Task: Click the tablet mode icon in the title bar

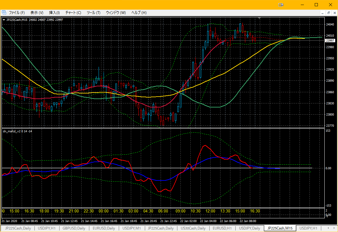Action: (x=281, y=5)
